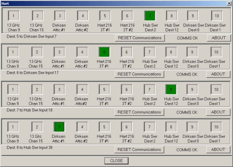
Task: Click COMMS OK indicator in the Dest. 8 row
Action: (187, 150)
